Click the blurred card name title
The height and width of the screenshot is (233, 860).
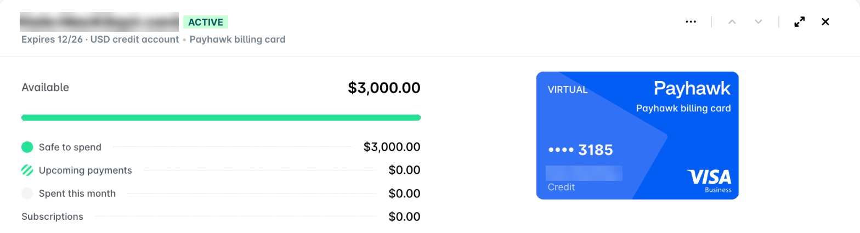coord(99,21)
